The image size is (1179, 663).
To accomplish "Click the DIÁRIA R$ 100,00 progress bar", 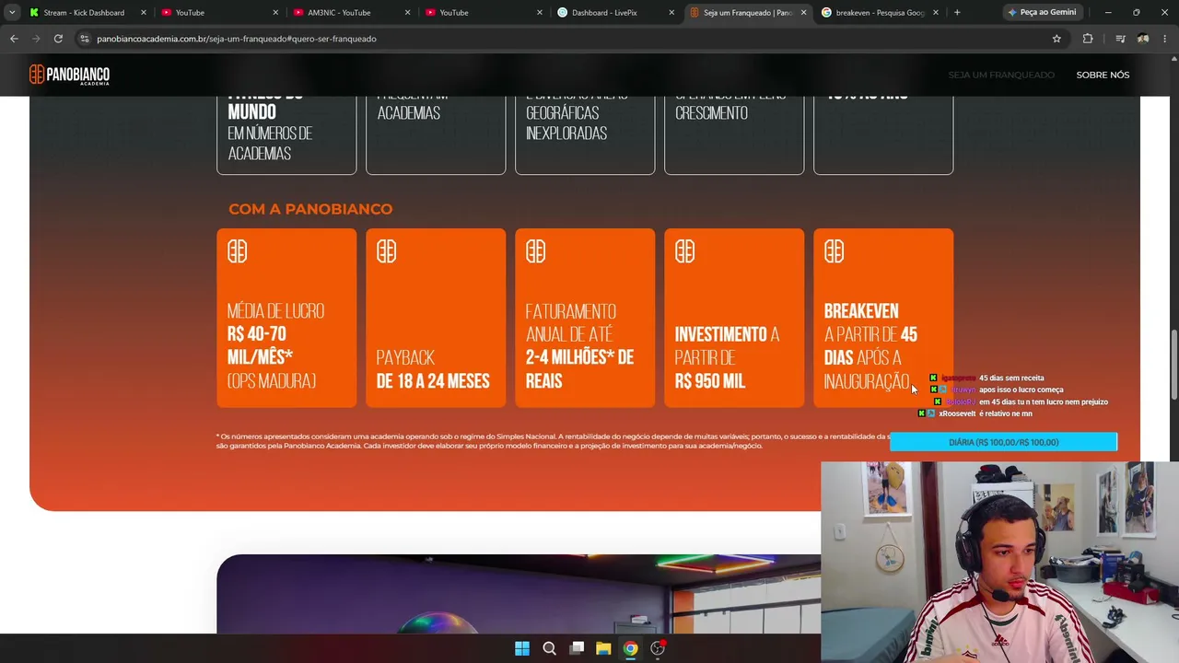I will click(x=1003, y=442).
